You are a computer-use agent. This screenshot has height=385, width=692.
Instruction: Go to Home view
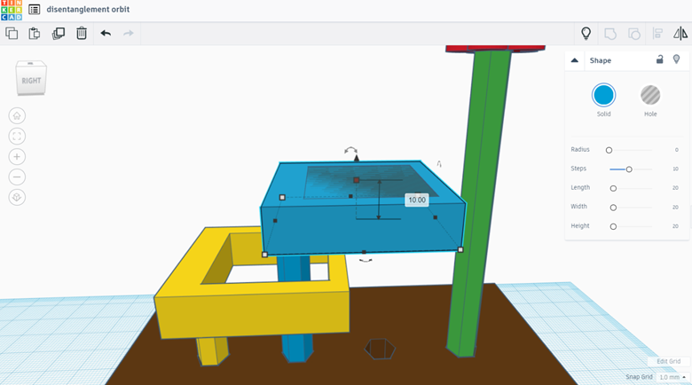click(x=17, y=115)
